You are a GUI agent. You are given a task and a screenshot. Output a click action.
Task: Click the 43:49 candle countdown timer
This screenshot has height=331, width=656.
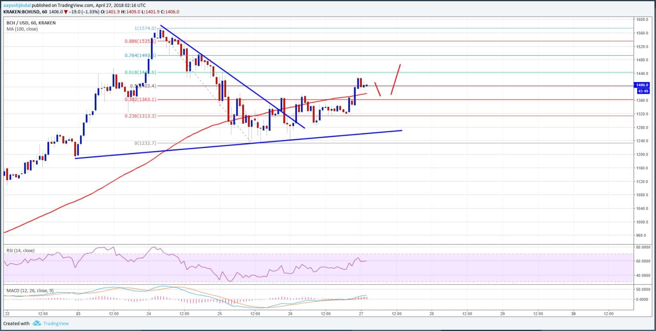tap(642, 91)
